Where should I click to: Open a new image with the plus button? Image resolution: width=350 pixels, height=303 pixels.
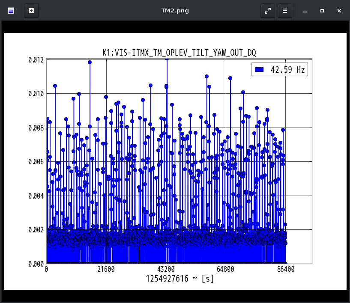[x=31, y=10]
